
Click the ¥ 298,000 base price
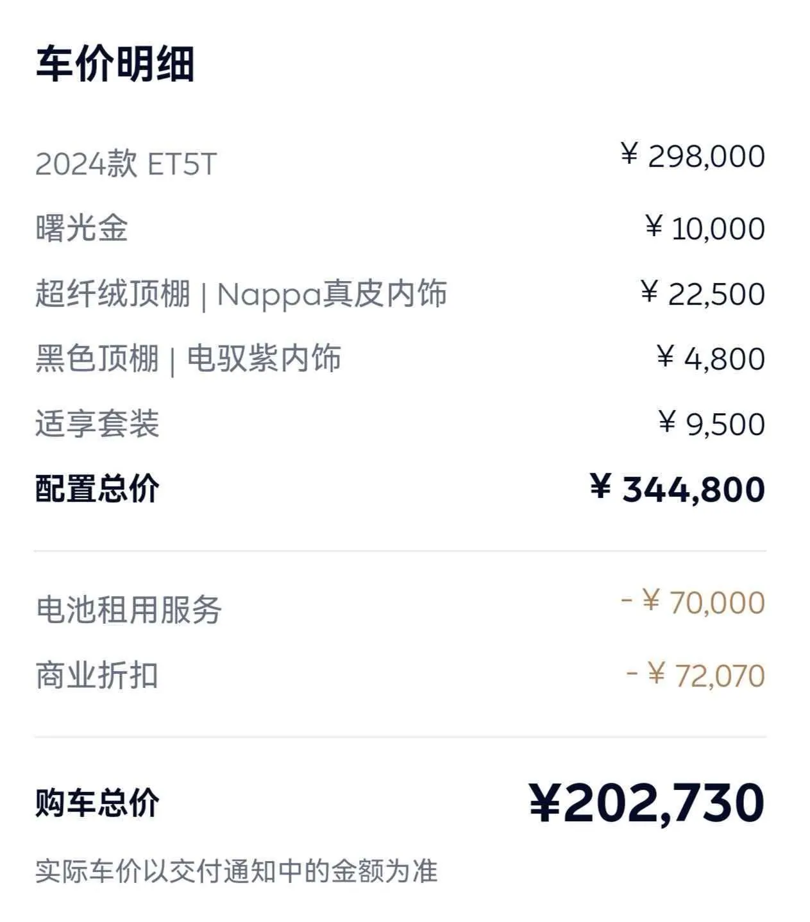pyautogui.click(x=693, y=157)
